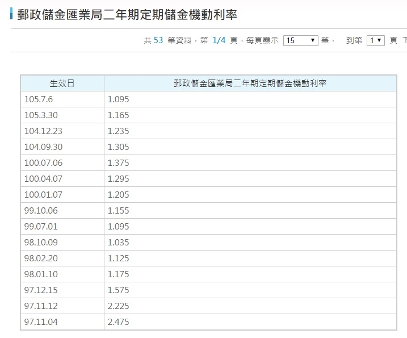Click rate value 1.375
This screenshot has width=407, height=338.
pos(119,163)
